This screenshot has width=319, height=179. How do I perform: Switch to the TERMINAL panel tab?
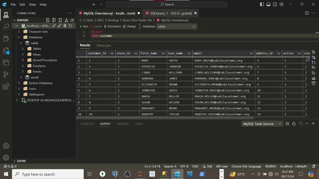(122, 124)
